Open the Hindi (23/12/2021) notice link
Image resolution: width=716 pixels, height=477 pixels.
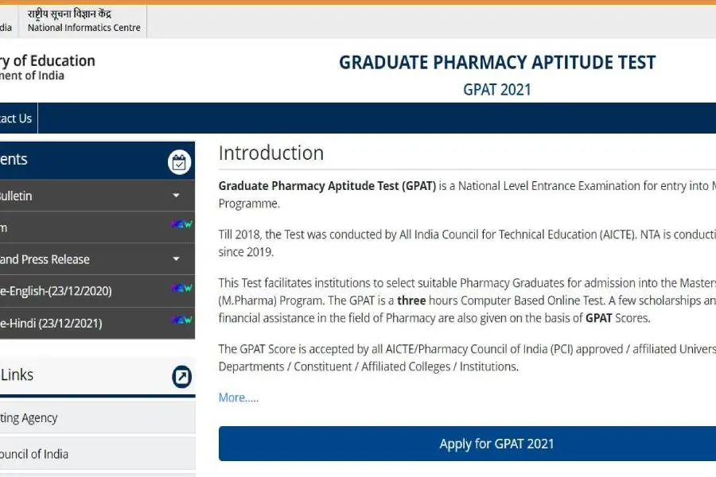tap(51, 324)
